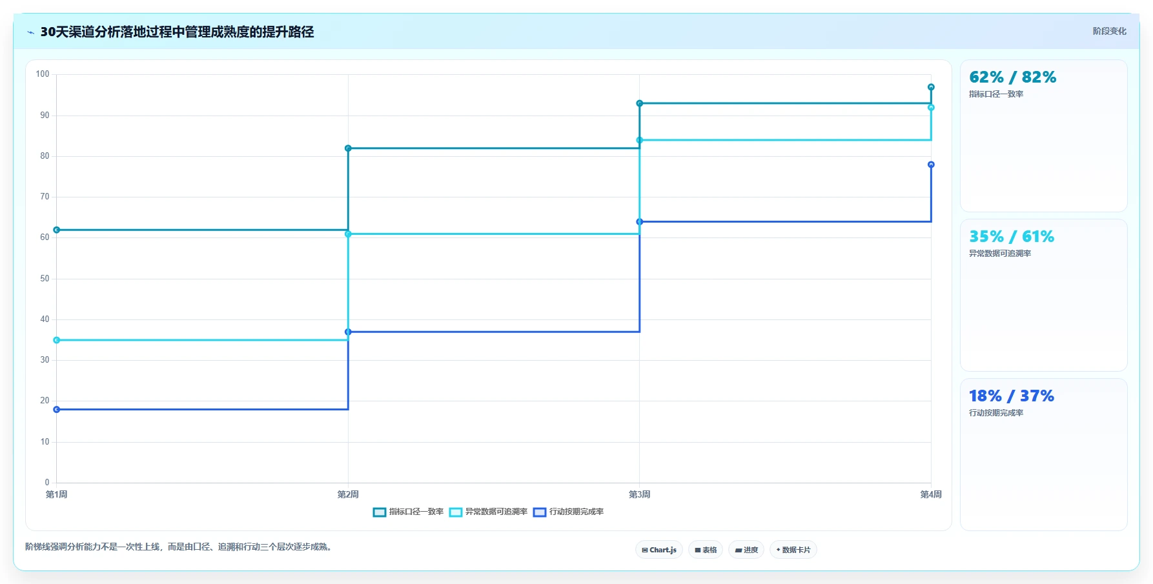
Task: Open the 35% / 61% 异常数据可追溯率 card
Action: 1043,296
